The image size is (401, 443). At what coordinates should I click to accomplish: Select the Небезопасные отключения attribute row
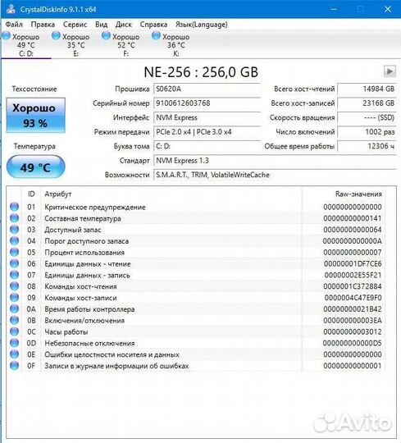tap(195, 343)
